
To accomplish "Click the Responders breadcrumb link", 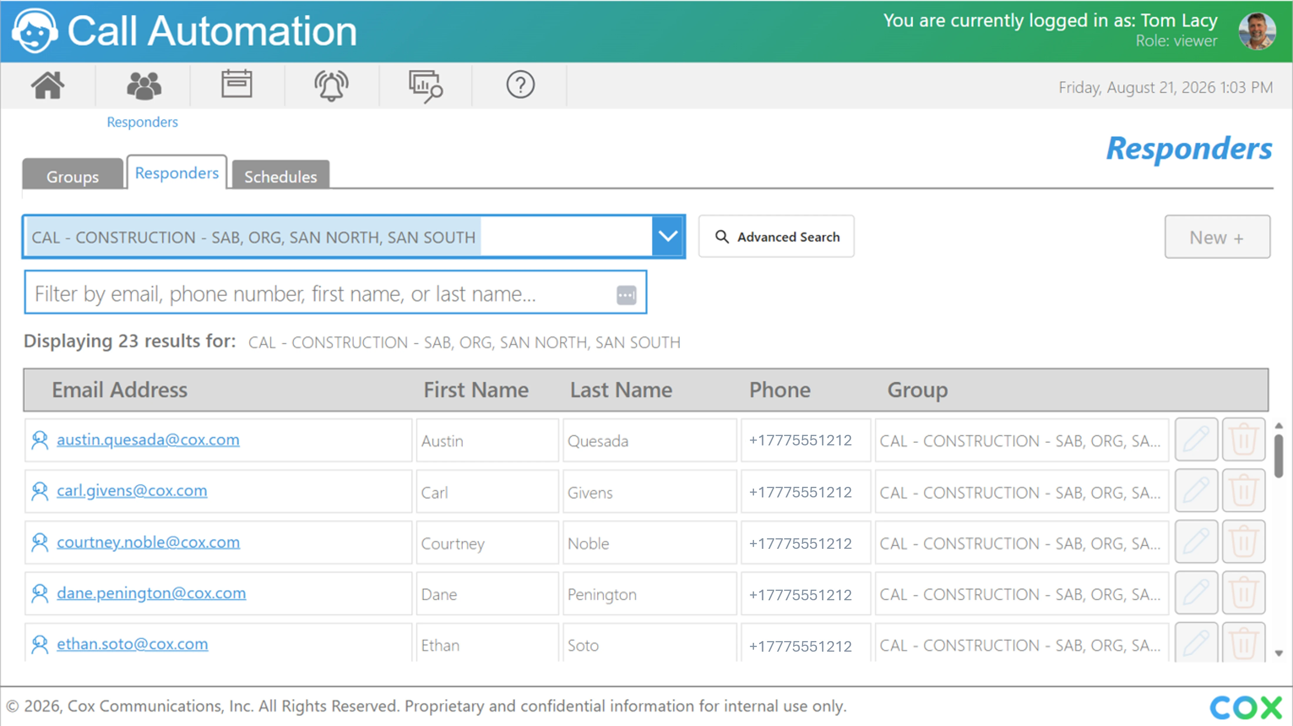I will 142,122.
